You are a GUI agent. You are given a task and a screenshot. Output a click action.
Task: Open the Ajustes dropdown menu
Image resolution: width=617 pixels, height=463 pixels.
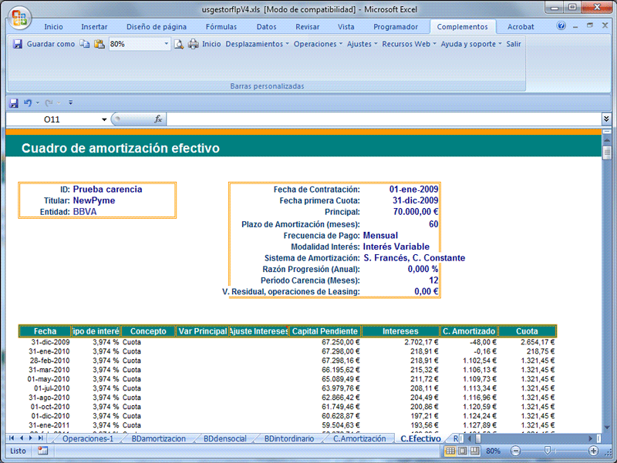(x=362, y=44)
